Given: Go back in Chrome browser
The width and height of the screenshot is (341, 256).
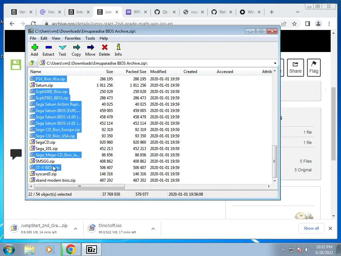Looking at the screenshot, I should click(12, 24).
